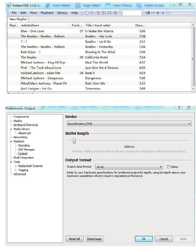Screen dimensions: 196x249
Task: Collapse the Tools tree node
Action: coord(11,162)
